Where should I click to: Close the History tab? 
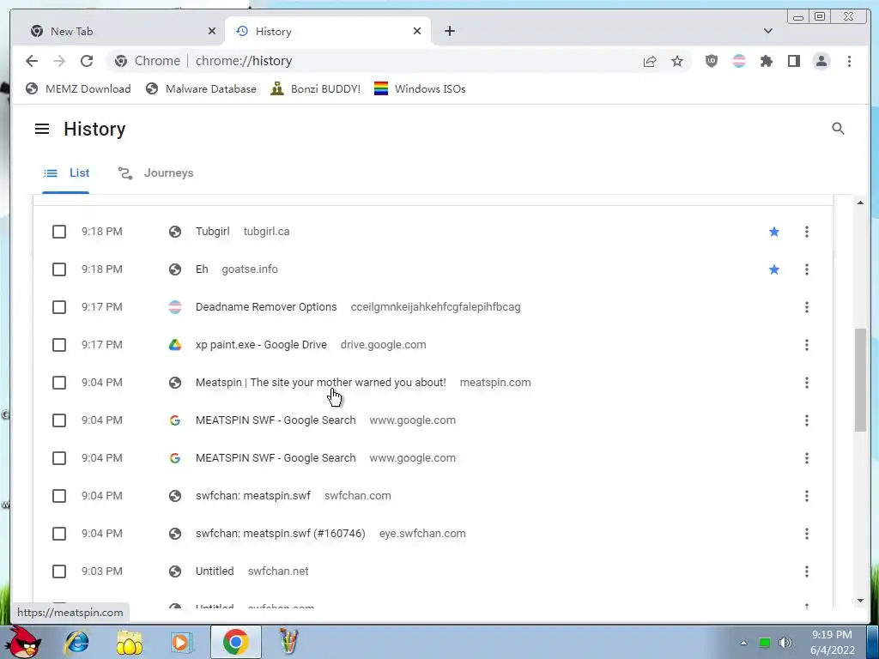417,32
